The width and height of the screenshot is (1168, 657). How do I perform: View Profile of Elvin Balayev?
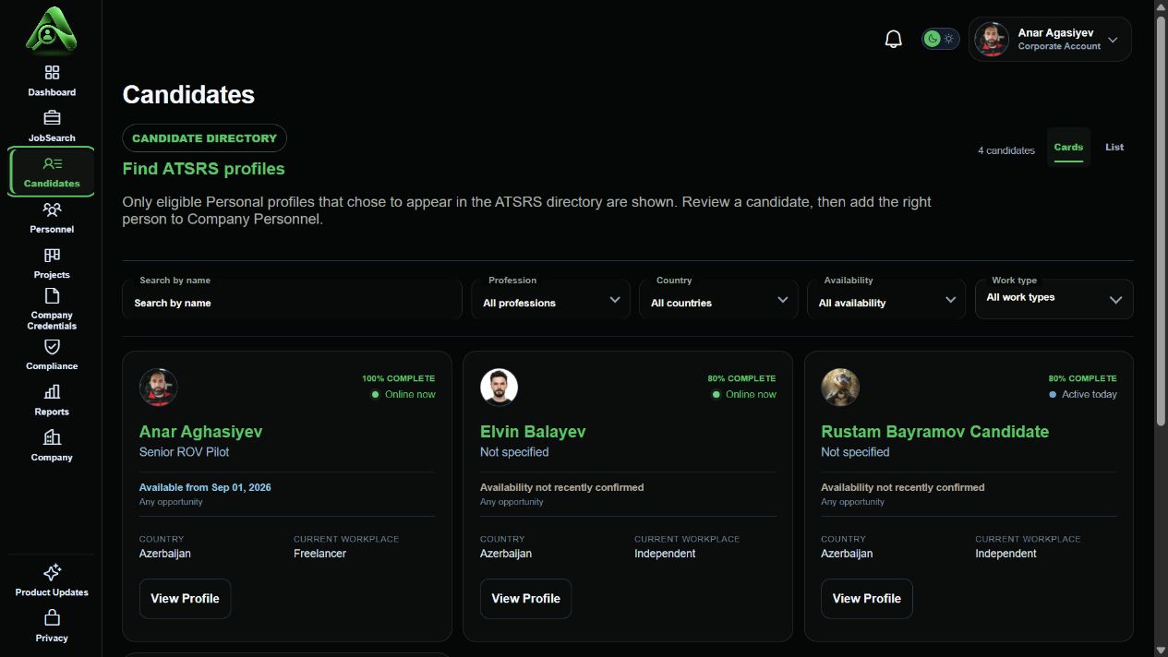coord(525,598)
